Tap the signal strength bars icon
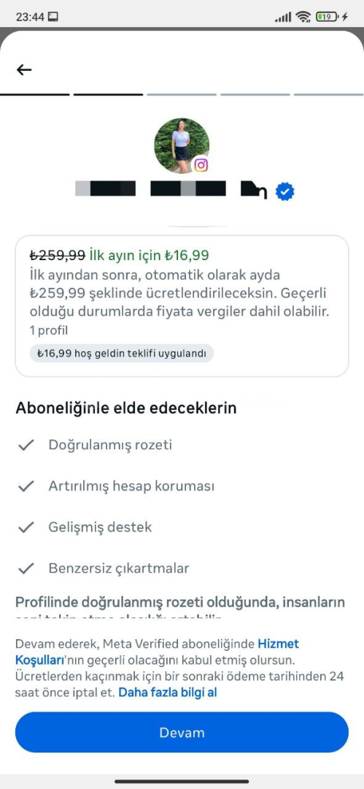This screenshot has height=789, width=364. click(x=283, y=18)
